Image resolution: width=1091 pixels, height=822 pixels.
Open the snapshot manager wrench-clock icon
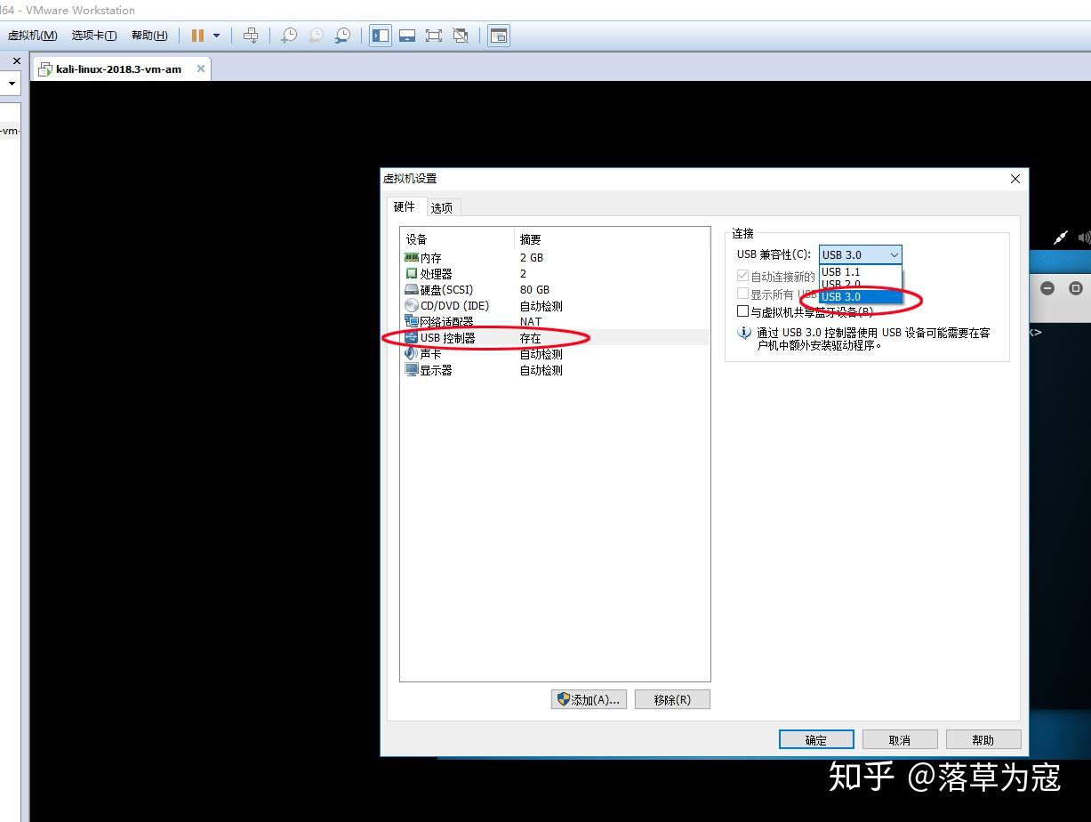(342, 36)
